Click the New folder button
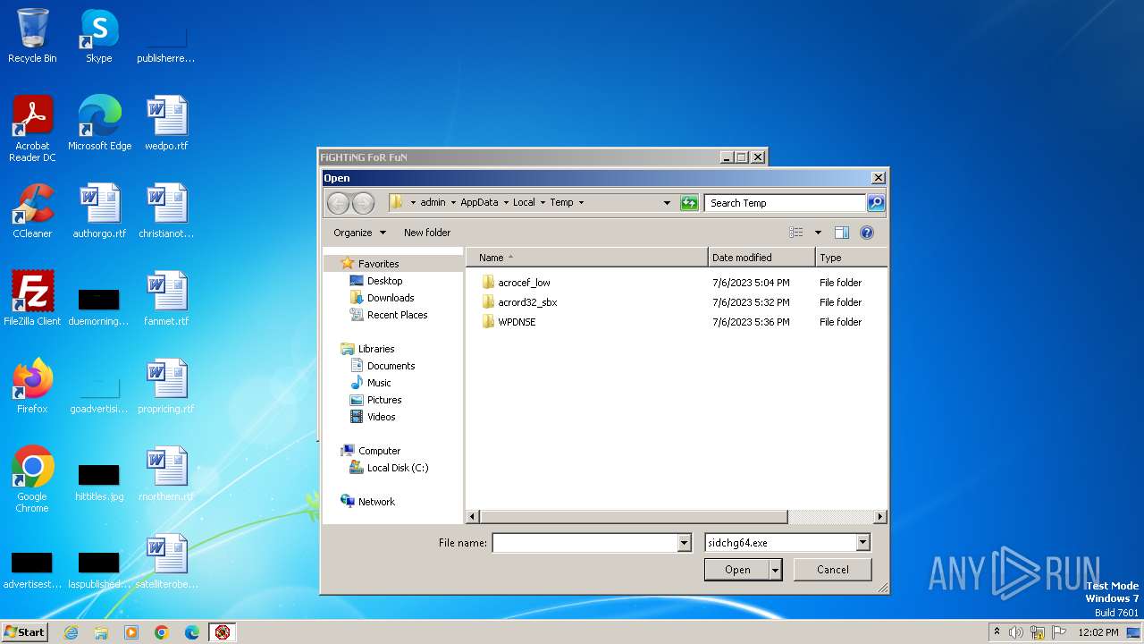 427,233
